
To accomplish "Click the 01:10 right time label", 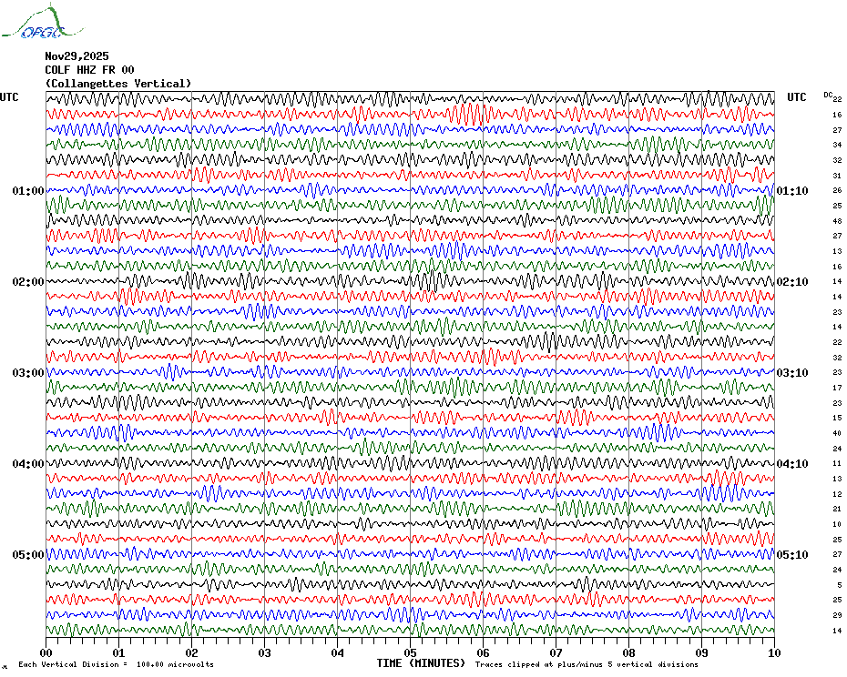I will click(792, 190).
